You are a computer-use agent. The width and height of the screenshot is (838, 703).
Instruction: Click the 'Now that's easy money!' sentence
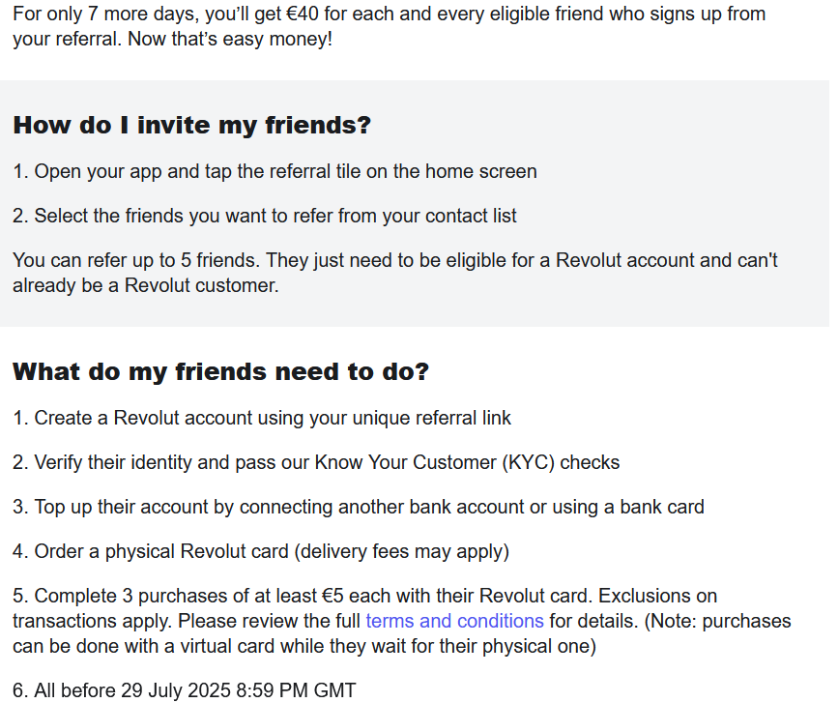230,39
